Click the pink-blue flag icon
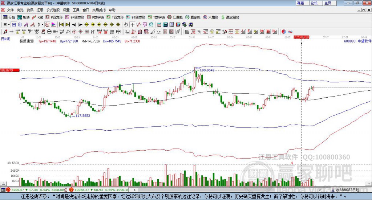The width and height of the screenshot is (372, 200). 54,25
